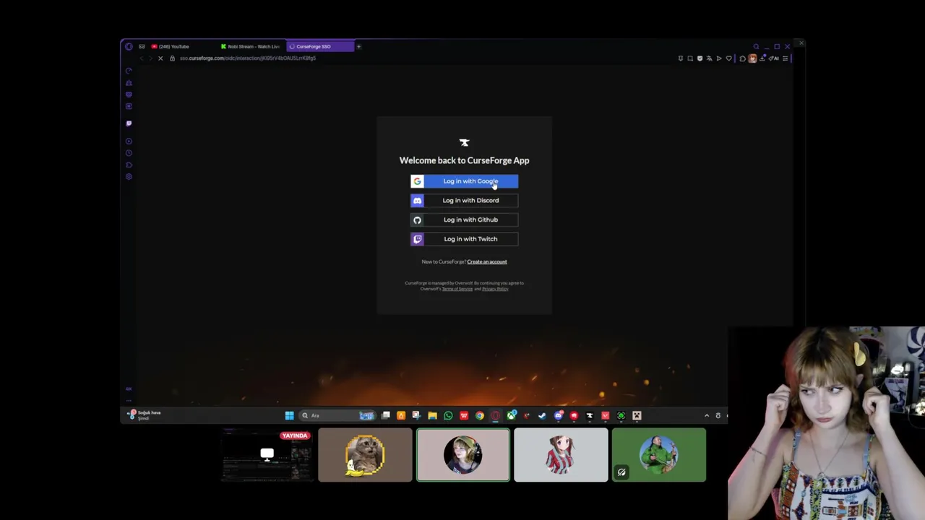Open Steam from the taskbar
Screen dimensions: 925x520
coord(542,415)
